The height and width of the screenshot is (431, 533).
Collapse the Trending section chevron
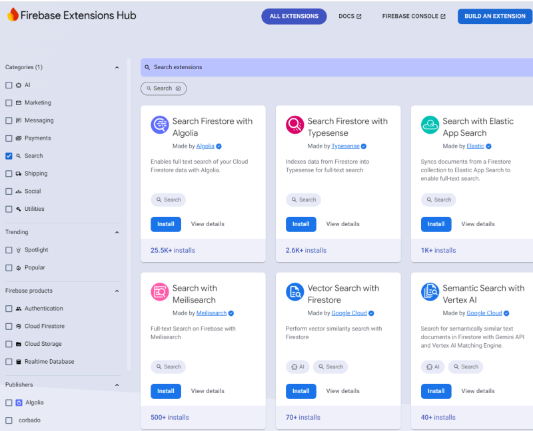click(117, 232)
